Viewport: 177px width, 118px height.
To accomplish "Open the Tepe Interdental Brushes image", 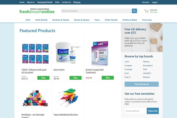I will pyautogui.click(x=68, y=98).
